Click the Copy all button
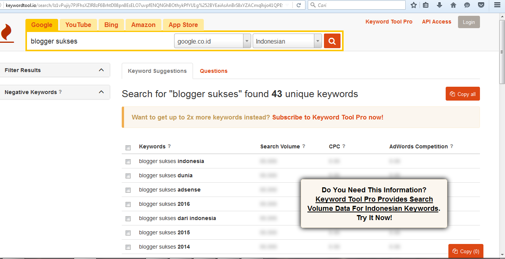The height and width of the screenshot is (259, 505). point(463,94)
